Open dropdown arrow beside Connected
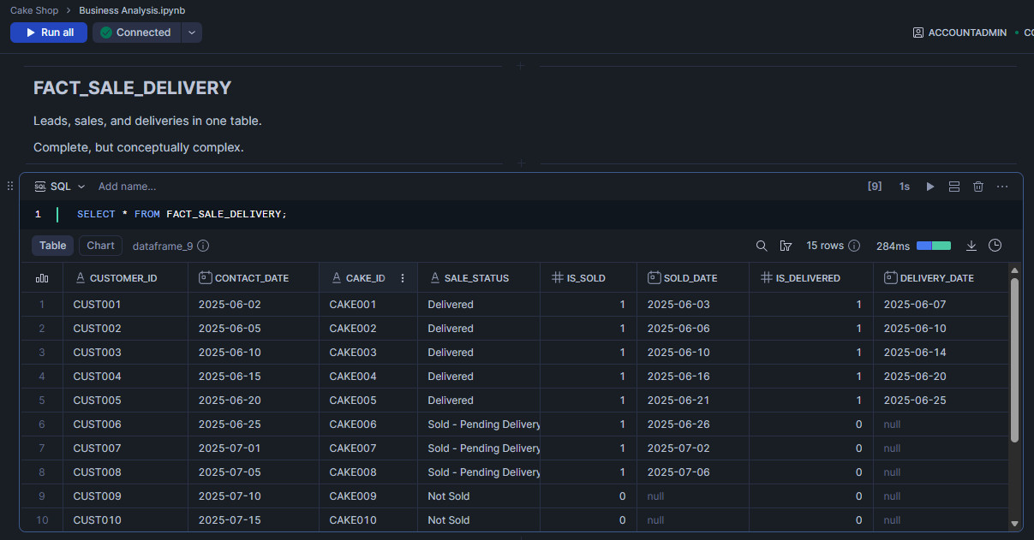The width and height of the screenshot is (1034, 540). [192, 33]
